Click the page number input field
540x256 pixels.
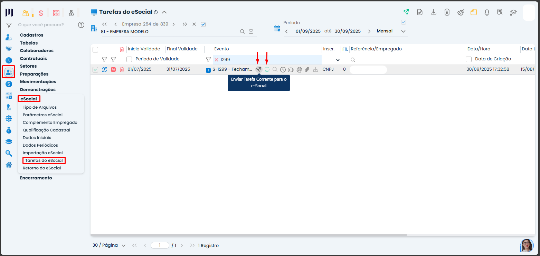click(160, 245)
